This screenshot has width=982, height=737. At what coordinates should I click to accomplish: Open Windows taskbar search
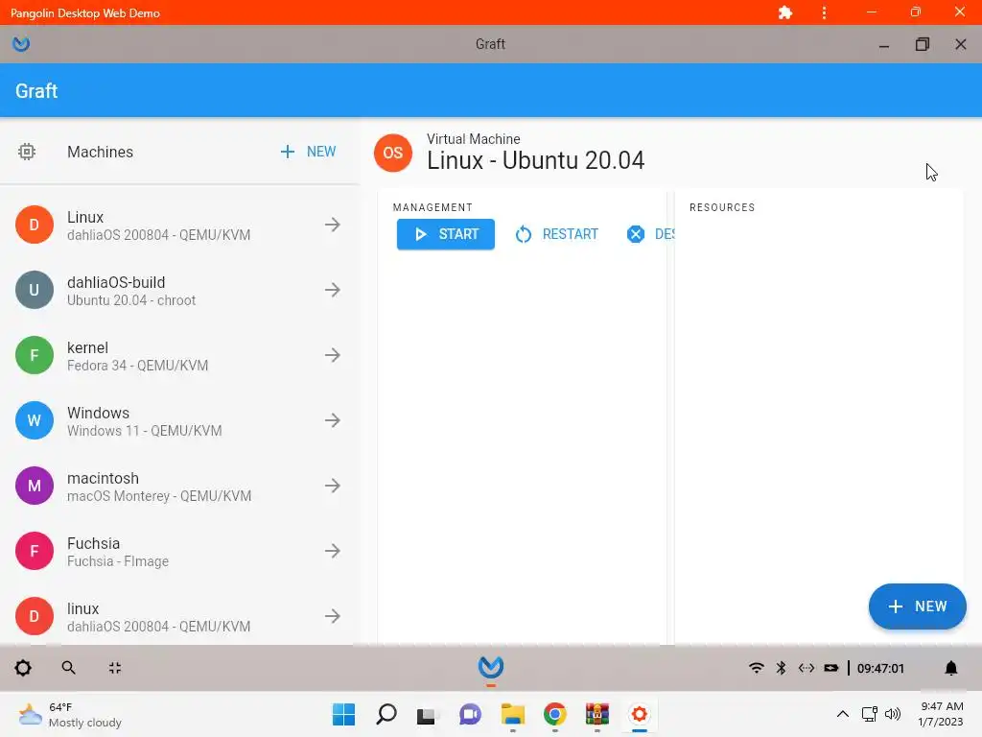[386, 714]
